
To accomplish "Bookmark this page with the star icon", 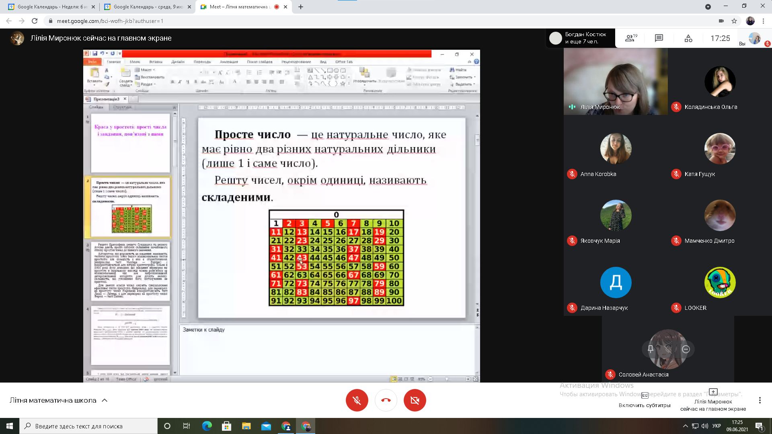I will pos(734,21).
